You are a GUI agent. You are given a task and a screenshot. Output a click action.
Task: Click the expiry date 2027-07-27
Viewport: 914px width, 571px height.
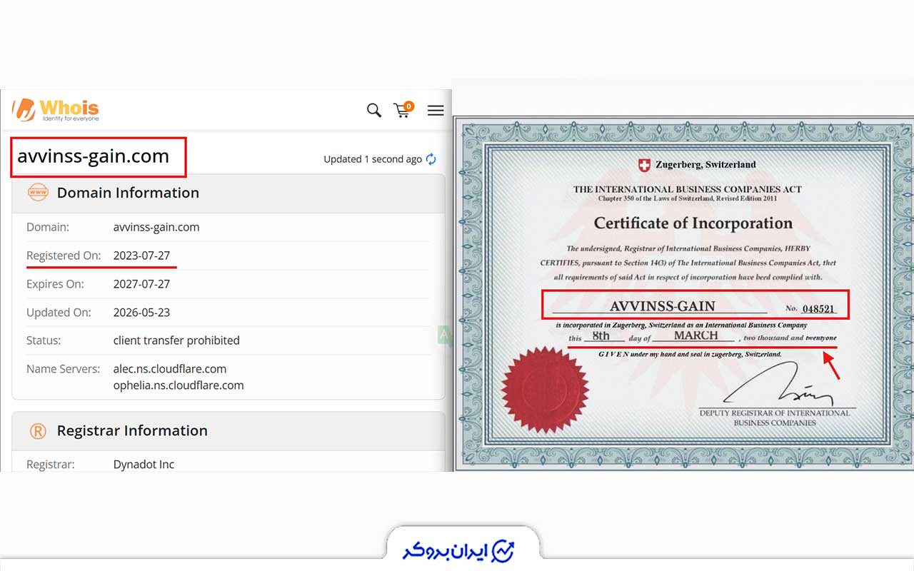[x=141, y=284]
